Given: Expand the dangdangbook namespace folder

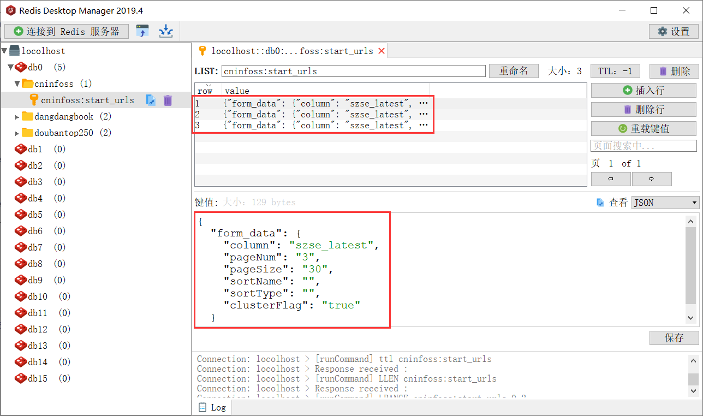Looking at the screenshot, I should click(x=17, y=117).
